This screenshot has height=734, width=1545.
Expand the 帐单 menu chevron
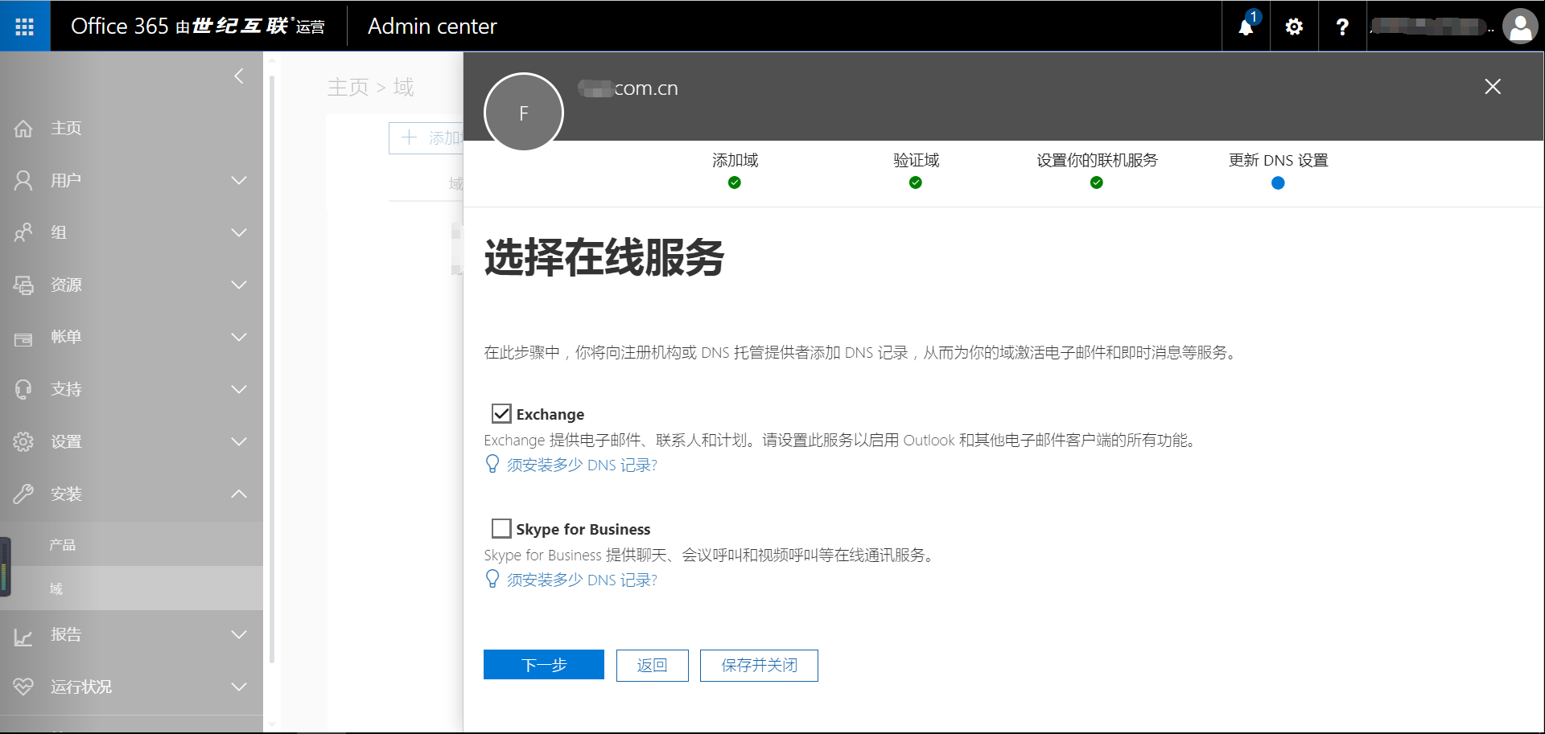(239, 338)
